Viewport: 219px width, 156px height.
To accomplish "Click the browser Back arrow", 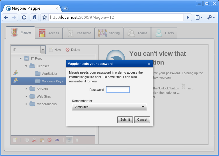I will (6, 17).
